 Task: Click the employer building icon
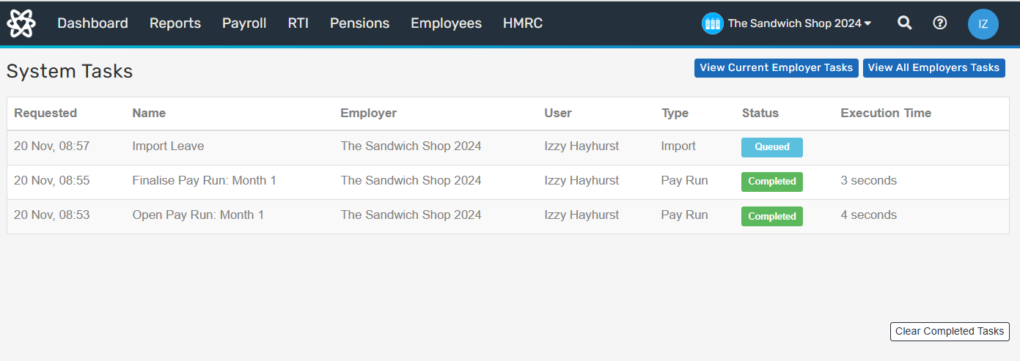[712, 23]
